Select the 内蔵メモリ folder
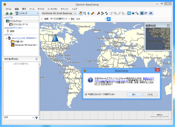The width and height of the screenshot is (175, 127). [17, 41]
